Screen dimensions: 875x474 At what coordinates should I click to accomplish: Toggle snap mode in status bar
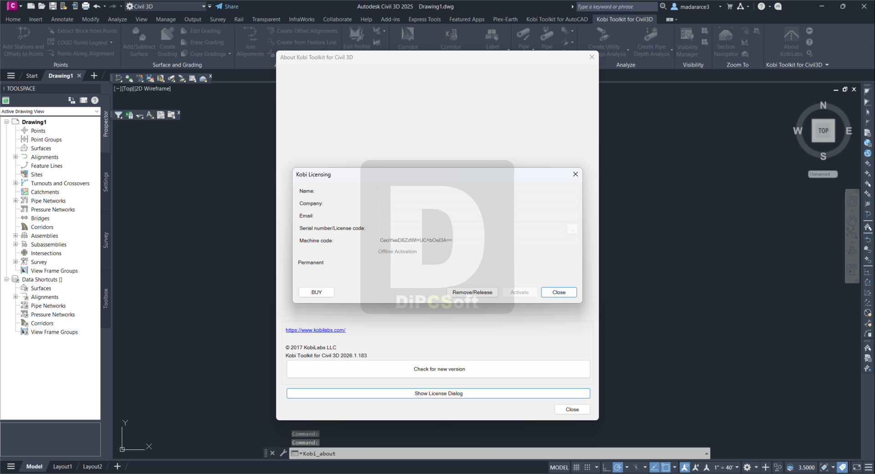(587, 467)
